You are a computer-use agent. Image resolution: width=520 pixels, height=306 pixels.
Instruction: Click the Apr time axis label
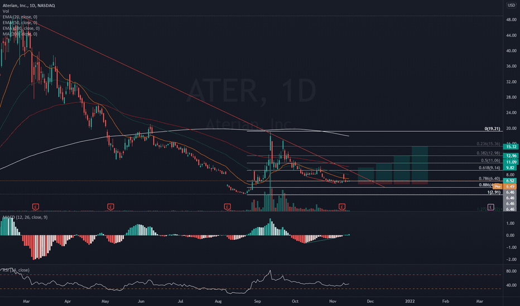pyautogui.click(x=68, y=302)
